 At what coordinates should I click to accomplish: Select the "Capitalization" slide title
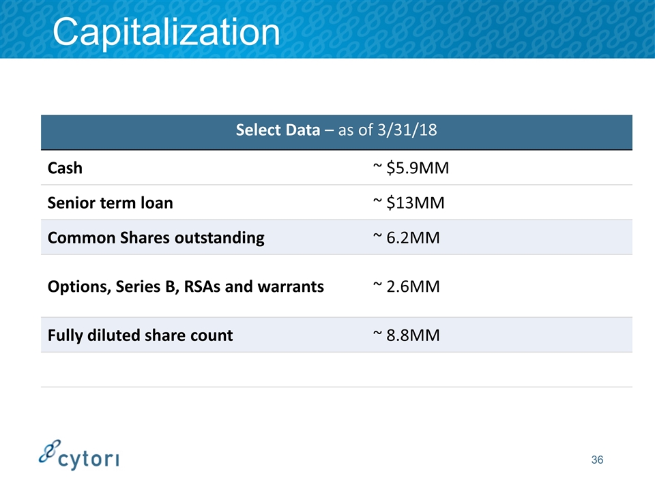tap(166, 31)
